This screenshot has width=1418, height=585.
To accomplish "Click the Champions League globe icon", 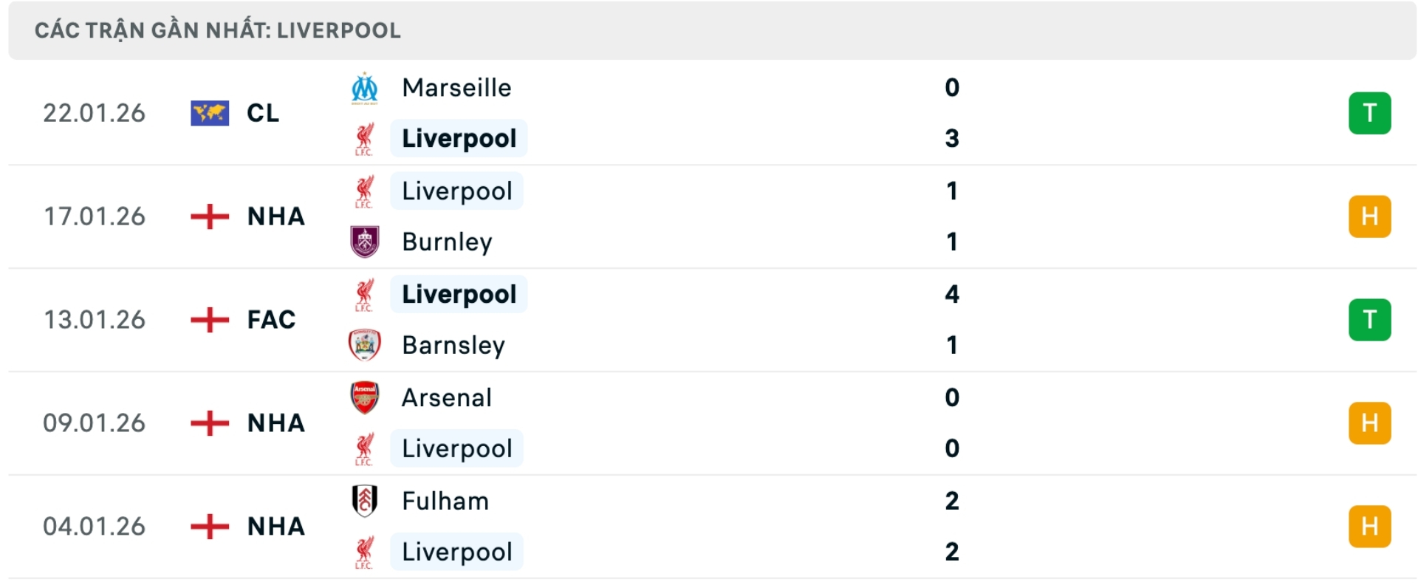I will tap(209, 113).
